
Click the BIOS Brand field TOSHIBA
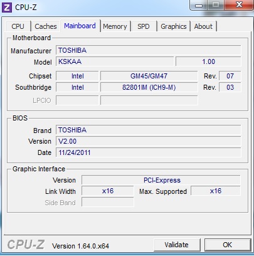click(x=149, y=130)
